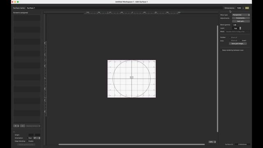
Task: Click the vertical ruler left of canvas
Action: click(x=45, y=79)
